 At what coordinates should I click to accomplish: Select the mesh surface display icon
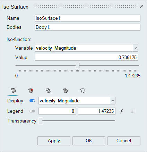pos(66,91)
